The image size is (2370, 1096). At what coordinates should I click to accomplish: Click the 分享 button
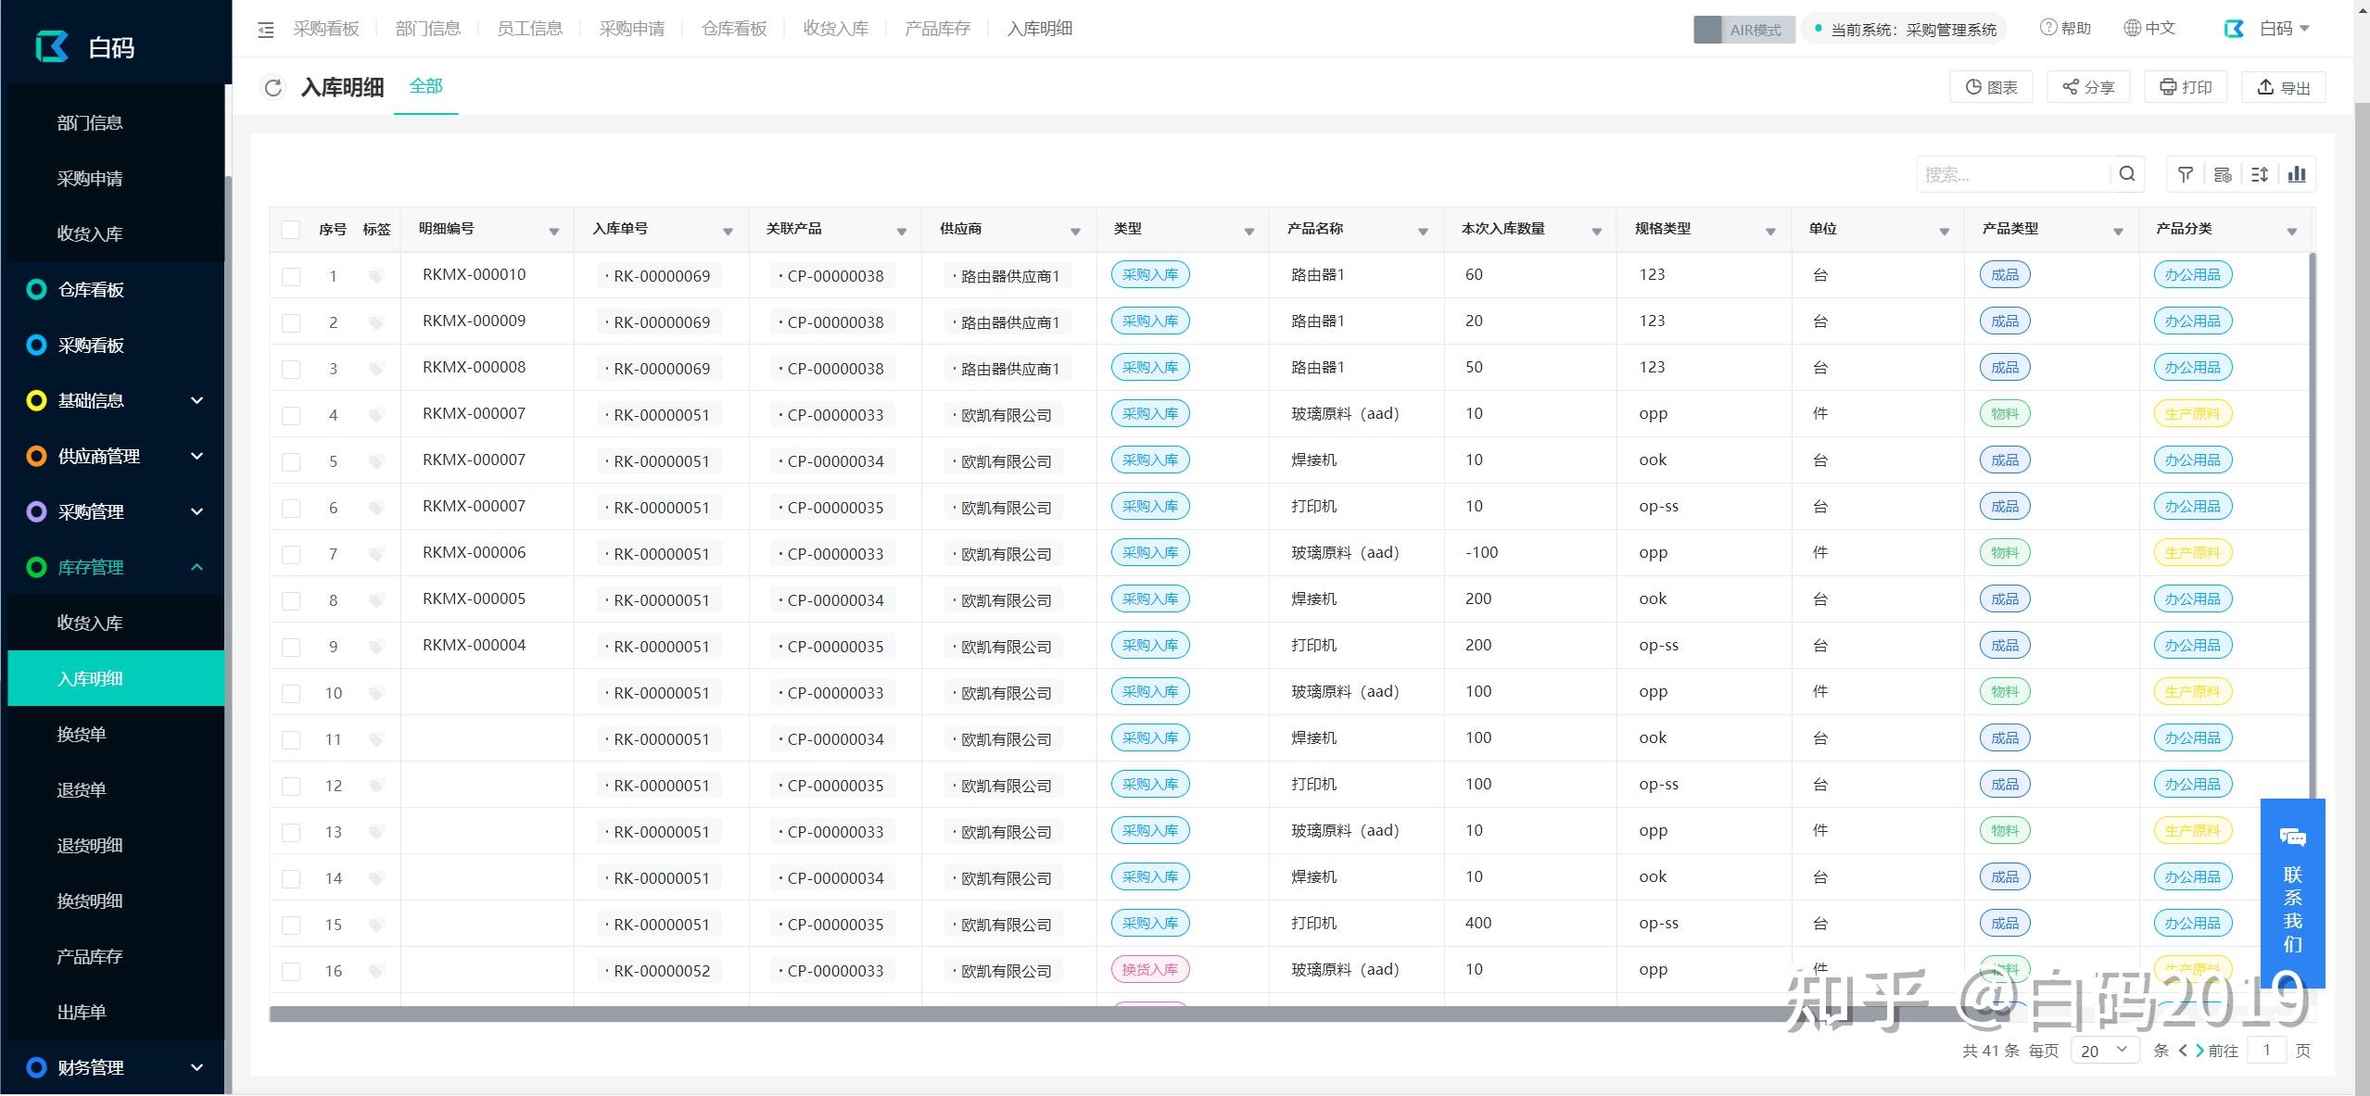2088,87
